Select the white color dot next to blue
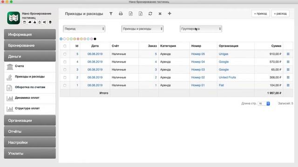 click(64, 39)
